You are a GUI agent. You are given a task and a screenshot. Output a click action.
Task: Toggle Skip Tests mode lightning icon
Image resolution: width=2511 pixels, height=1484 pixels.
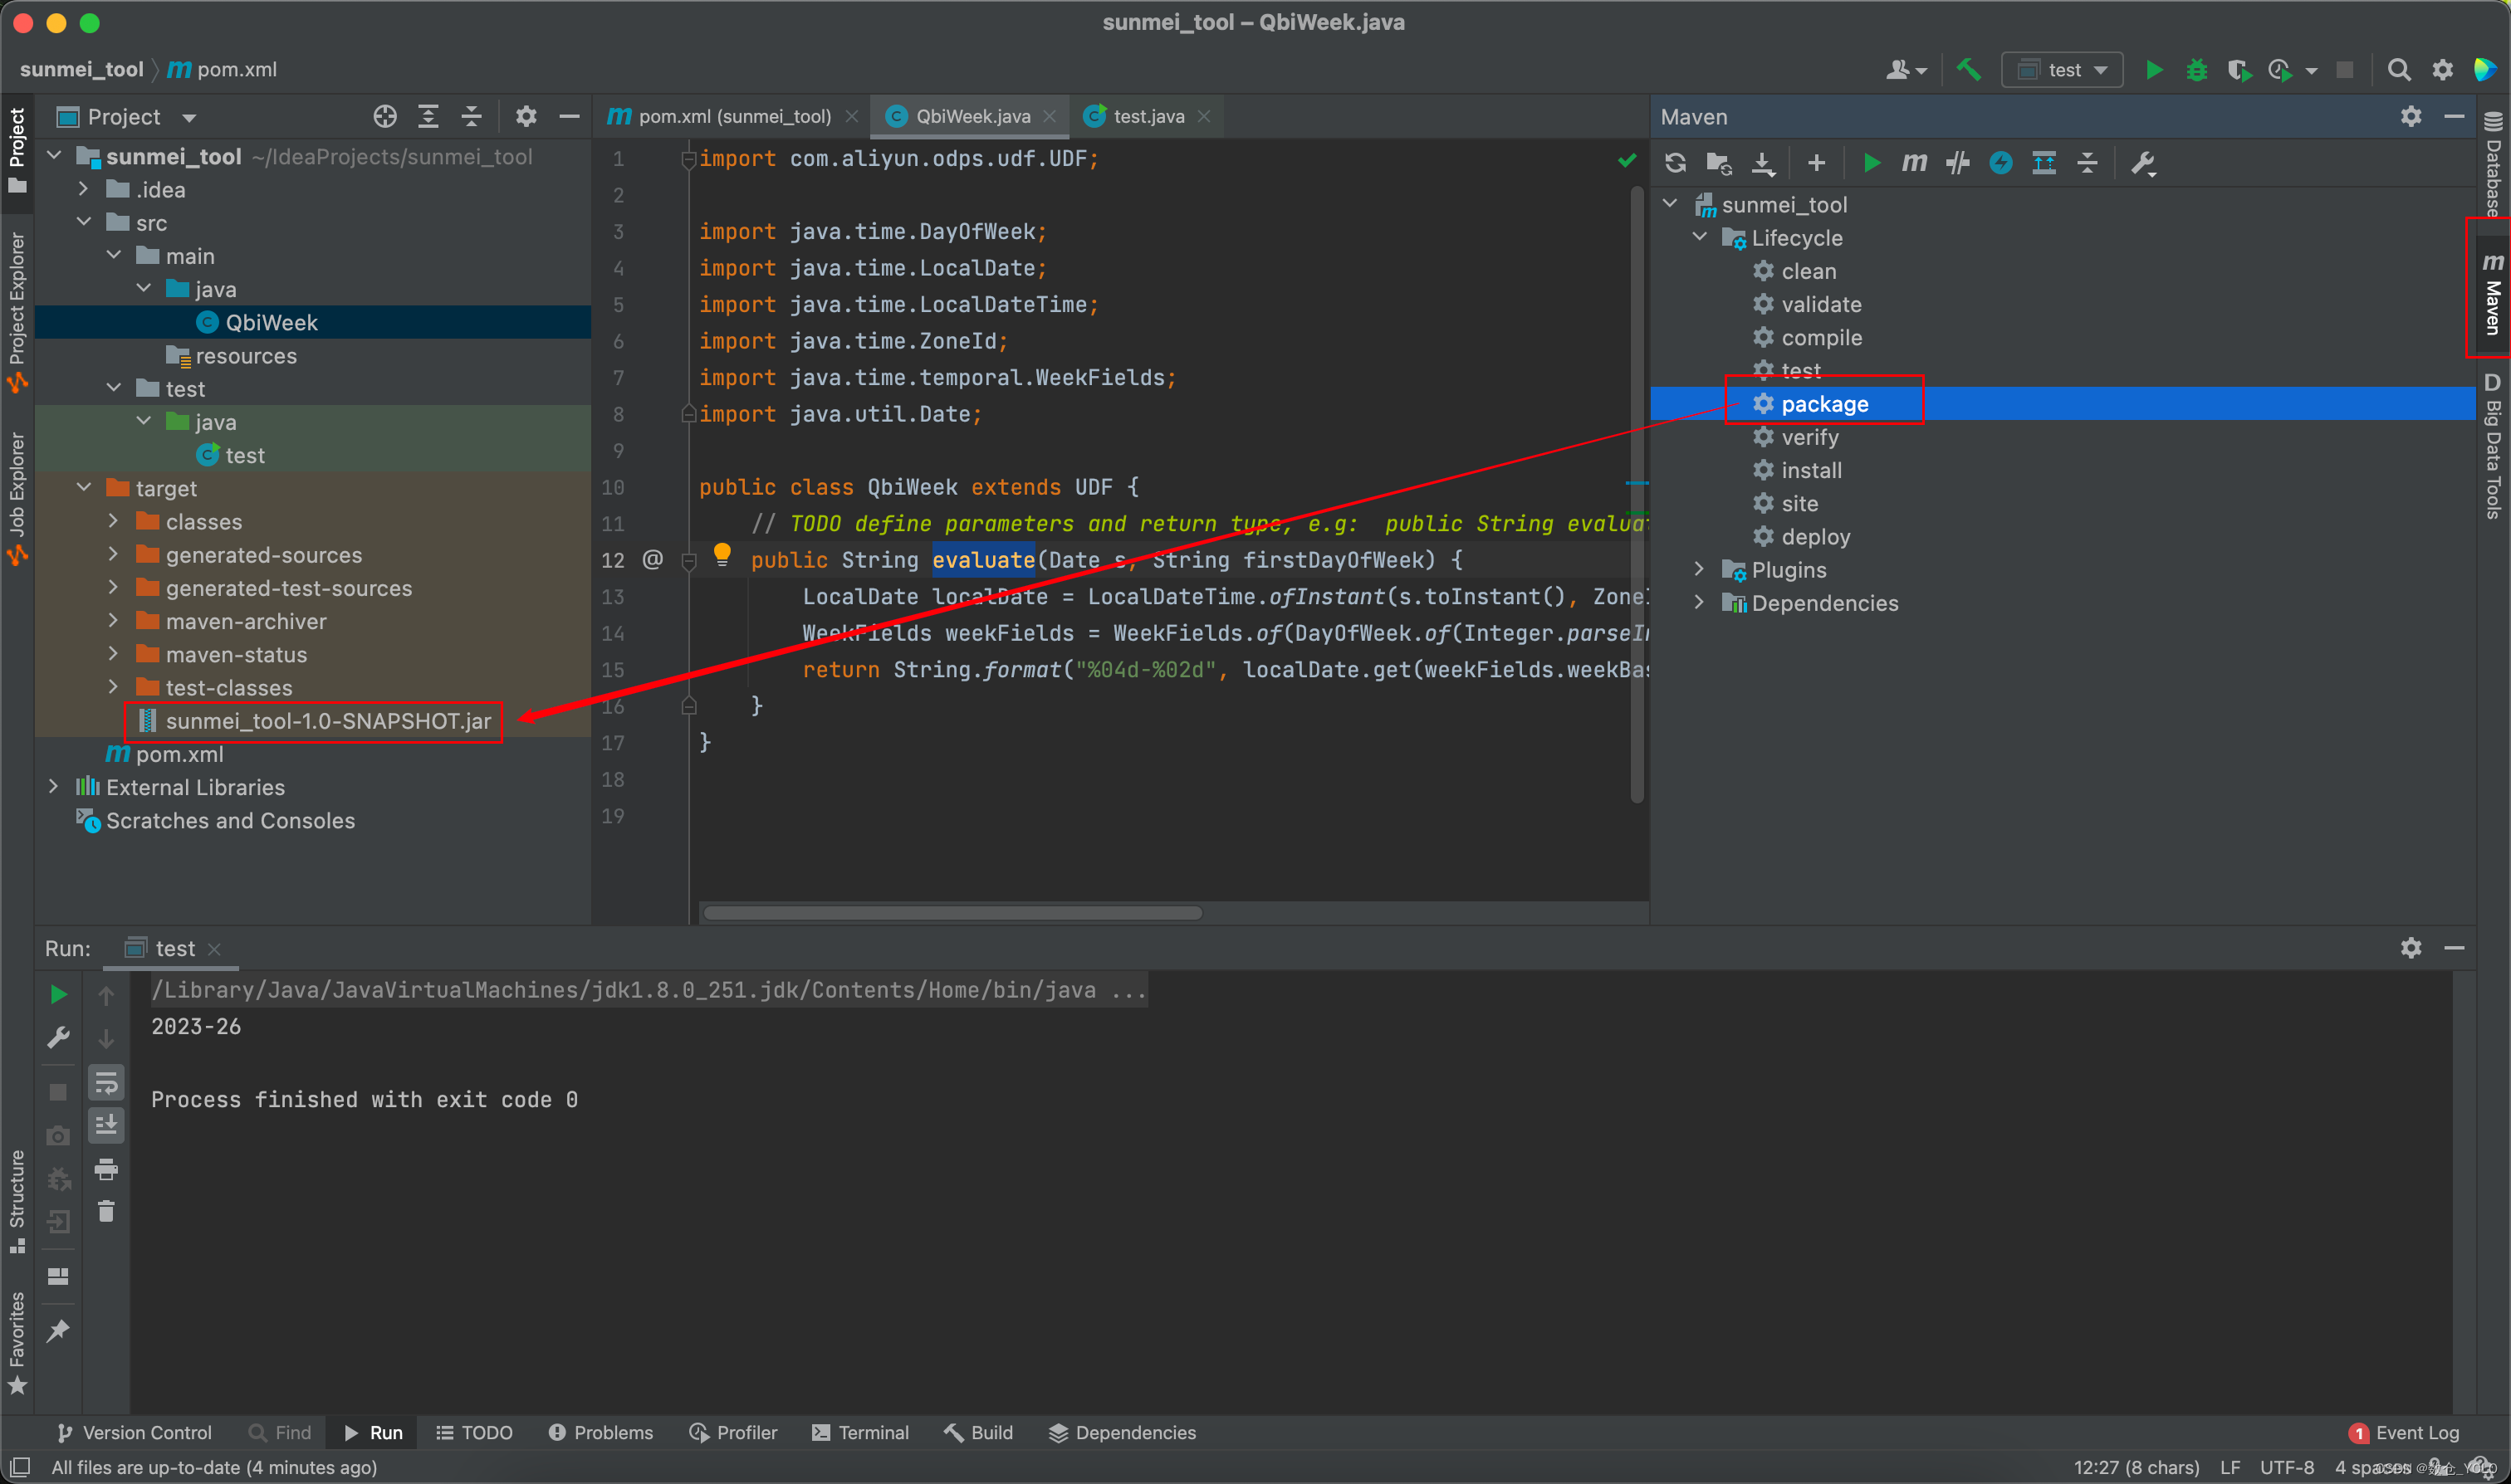pyautogui.click(x=2001, y=162)
